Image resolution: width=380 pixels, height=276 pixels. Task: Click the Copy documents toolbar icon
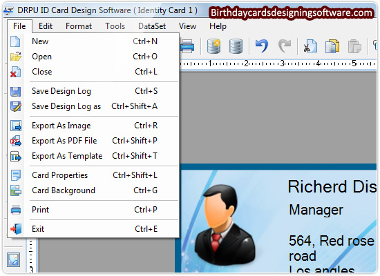point(332,46)
